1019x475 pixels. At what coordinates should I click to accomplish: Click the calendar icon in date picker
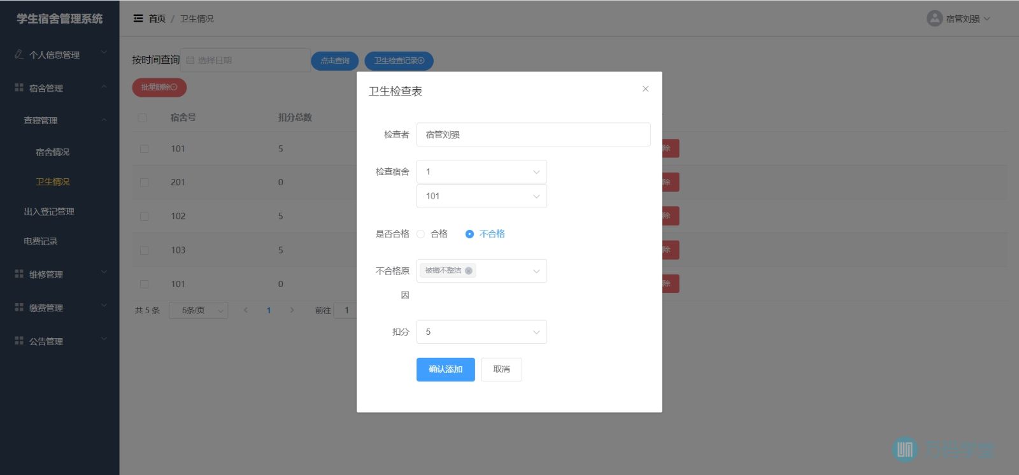(x=190, y=60)
